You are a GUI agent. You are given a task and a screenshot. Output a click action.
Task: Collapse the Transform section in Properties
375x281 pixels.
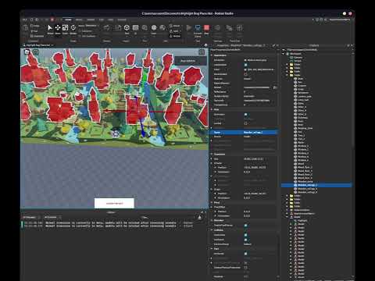[212, 154]
